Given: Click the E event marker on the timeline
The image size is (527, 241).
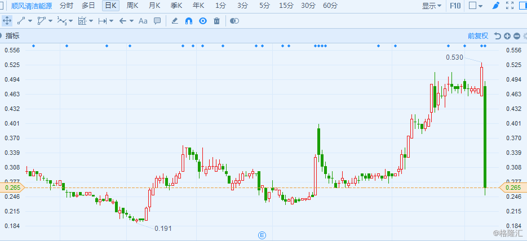Looking at the screenshot, I should [262, 234].
